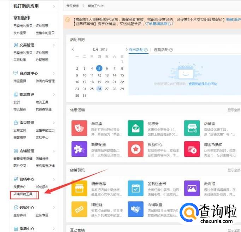Open the 单品宝 red icon
Viewport: 241px width, 232px height.
point(79,128)
